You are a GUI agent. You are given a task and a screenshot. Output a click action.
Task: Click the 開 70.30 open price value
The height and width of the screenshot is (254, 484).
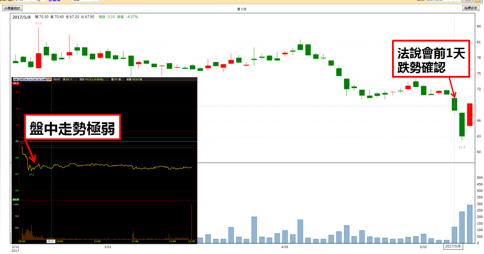[x=42, y=17]
